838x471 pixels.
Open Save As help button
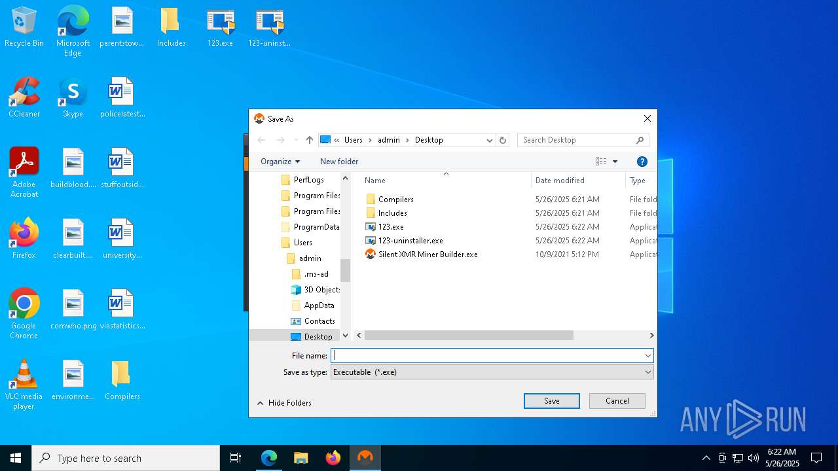point(642,162)
